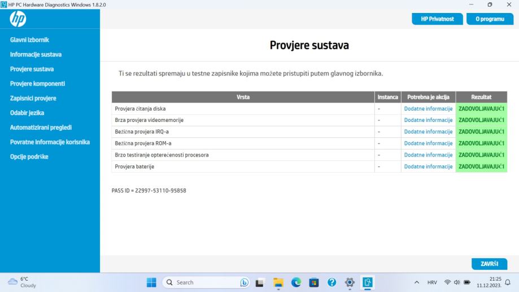Open Settings gear in taskbar
The width and height of the screenshot is (519, 292).
pos(350,282)
